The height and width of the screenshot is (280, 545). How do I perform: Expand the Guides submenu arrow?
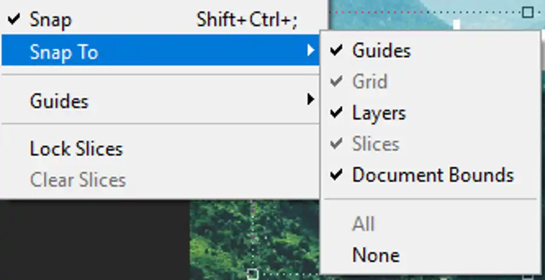click(311, 100)
